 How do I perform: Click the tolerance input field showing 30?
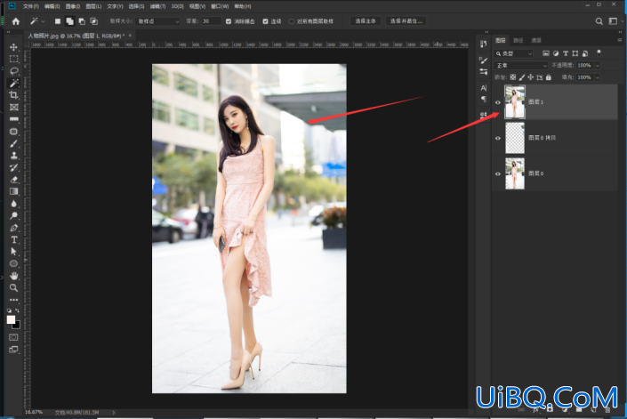211,21
